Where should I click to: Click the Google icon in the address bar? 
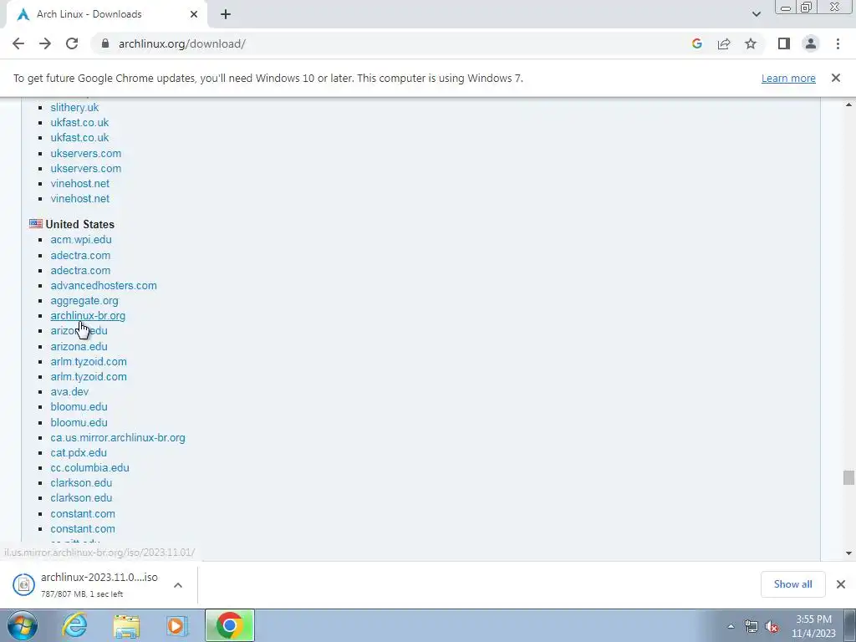tap(696, 43)
